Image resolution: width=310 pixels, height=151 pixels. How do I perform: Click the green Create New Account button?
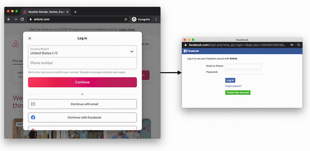click(238, 92)
